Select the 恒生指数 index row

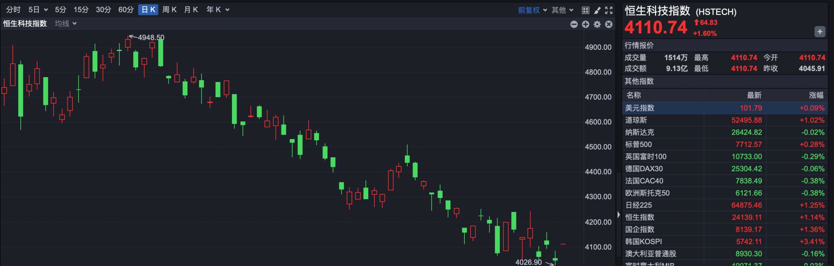(x=725, y=217)
